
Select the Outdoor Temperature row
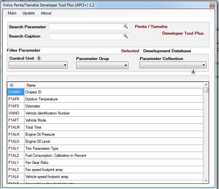click(x=105, y=99)
